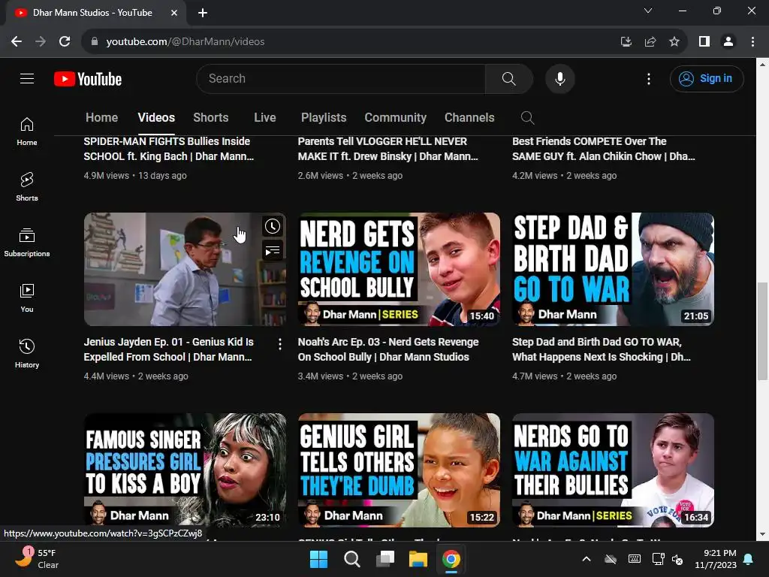Share this page from address bar

[650, 42]
